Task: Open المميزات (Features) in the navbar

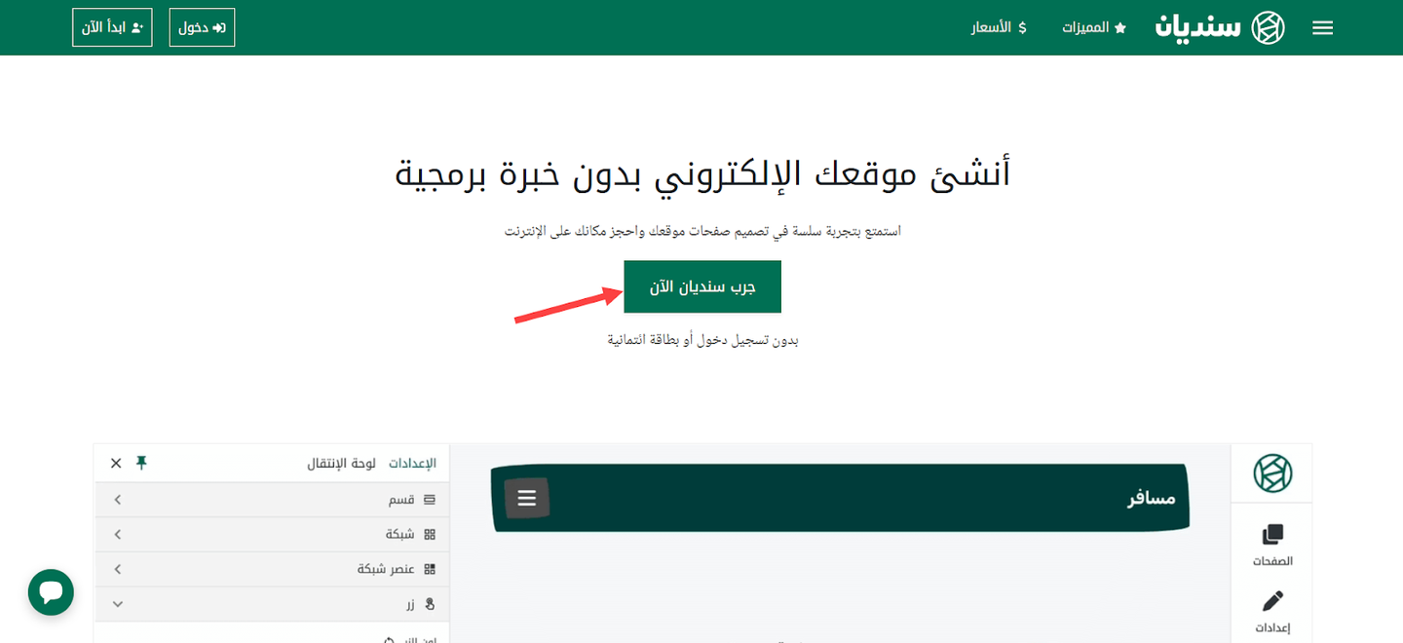Action: point(1094,27)
